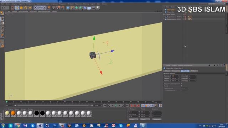Expand the Ноль объект tree node
228x128 pixels.
coord(164,15)
